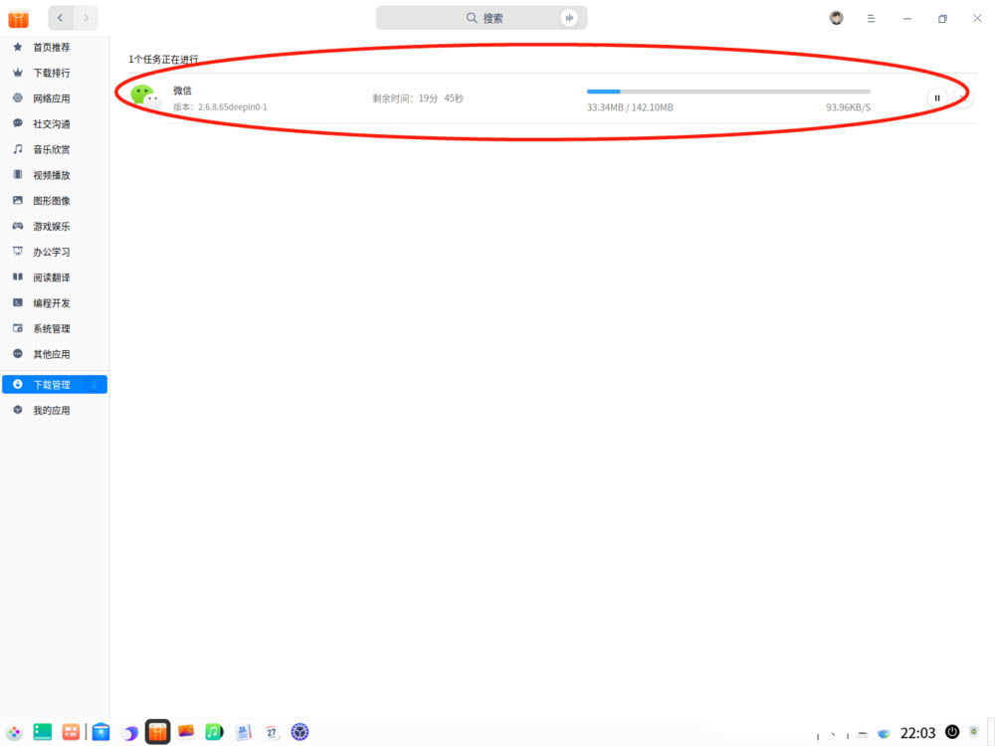Open 系统管理 system management category
995x746 pixels.
tap(52, 328)
